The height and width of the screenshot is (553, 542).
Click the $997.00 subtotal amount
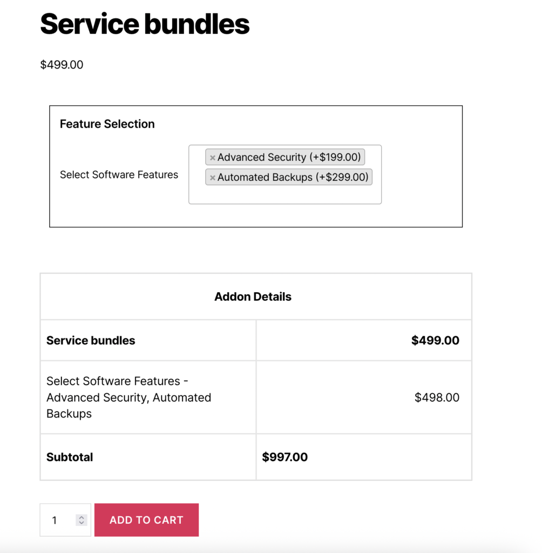tap(285, 457)
